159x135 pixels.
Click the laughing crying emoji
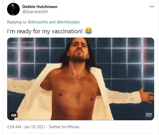pos(89,31)
